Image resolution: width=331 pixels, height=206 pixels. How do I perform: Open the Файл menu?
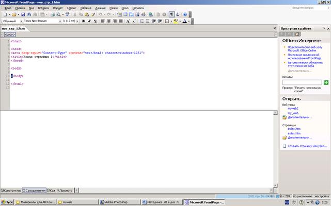click(x=8, y=8)
